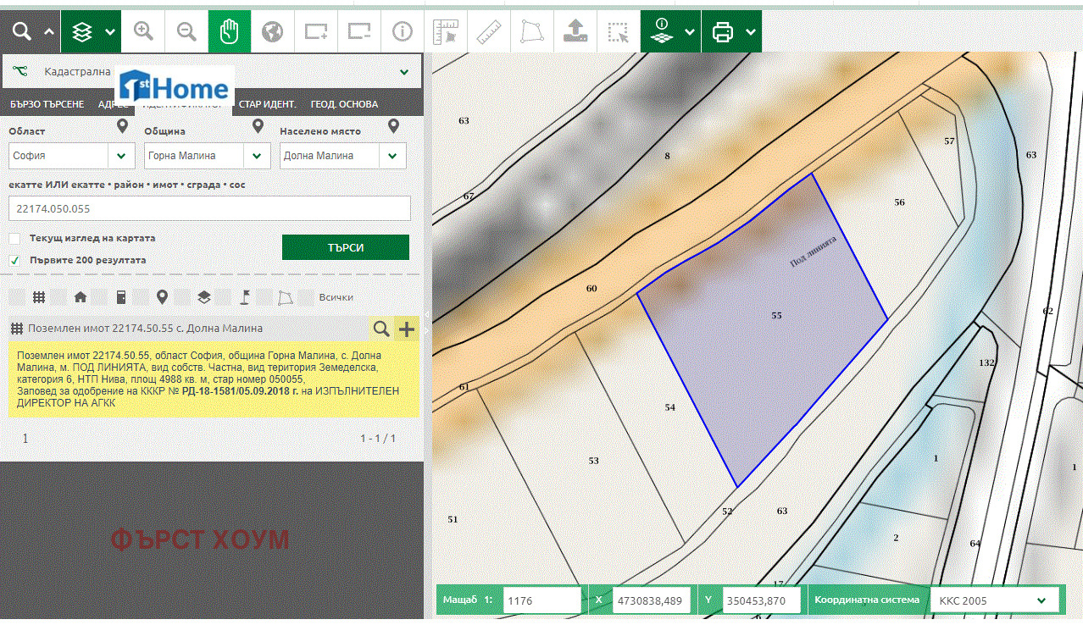
Task: Select the polygon area measure tool
Action: [532, 32]
